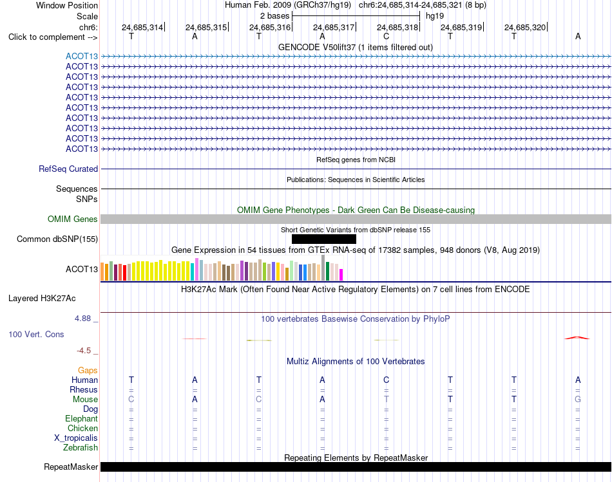Select the chr6: ruler label

[88, 27]
